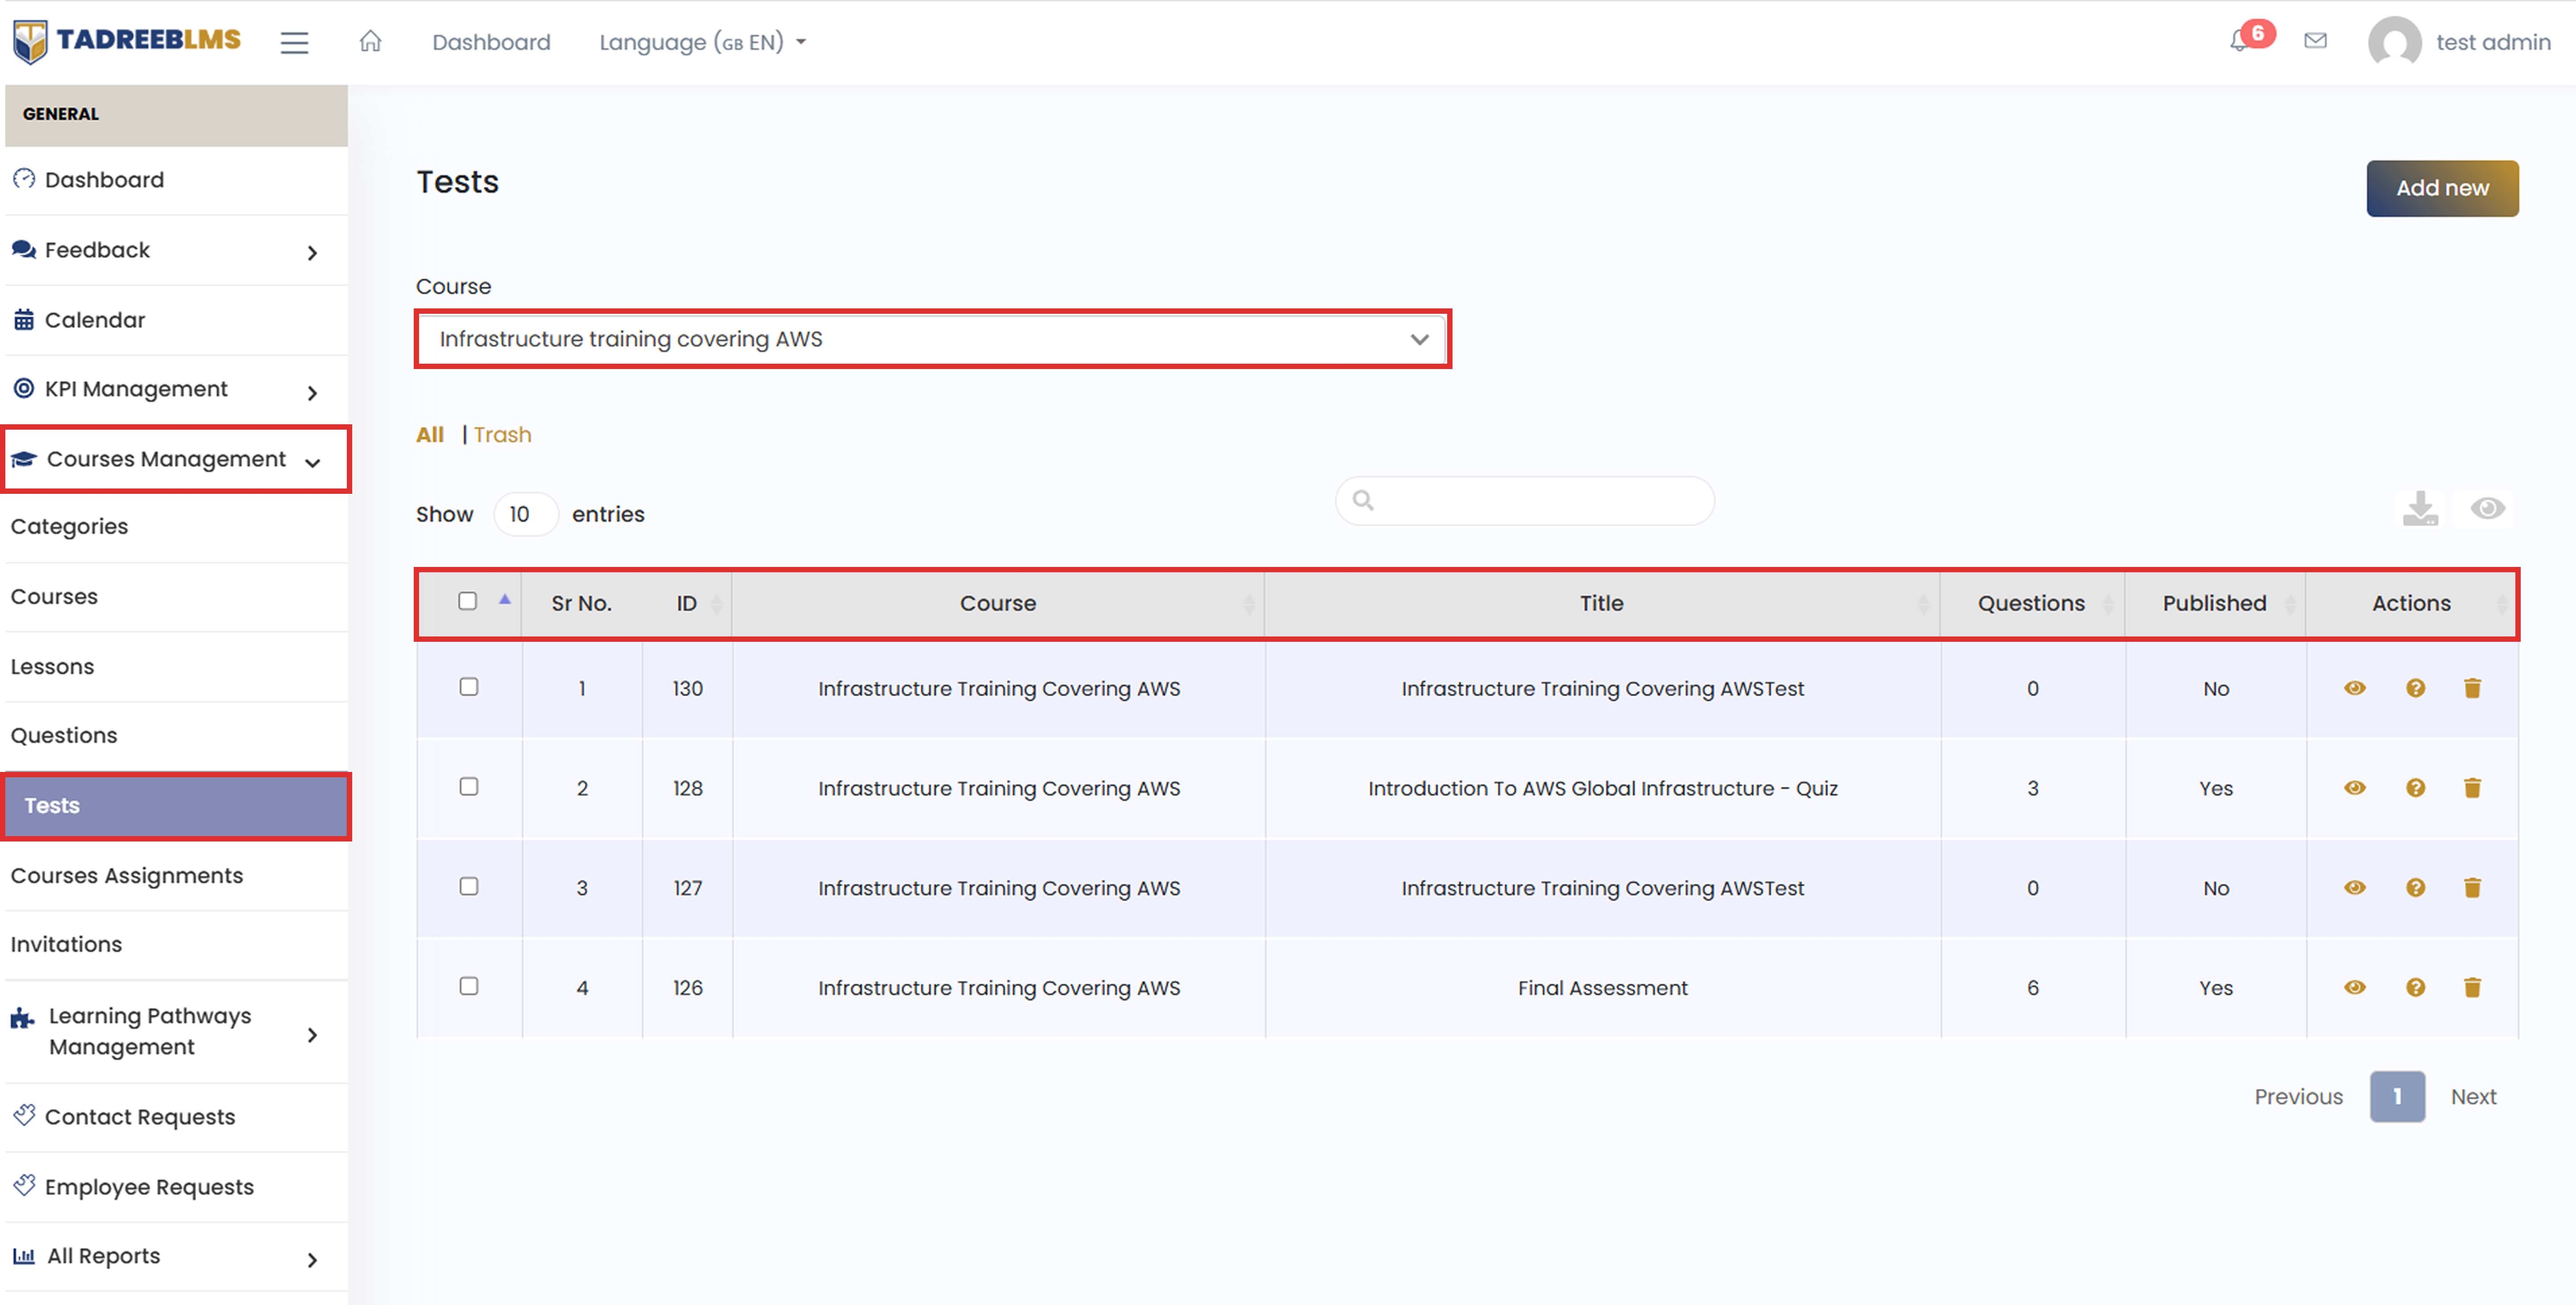Click the TadreebLMS logo
2576x1305 pixels.
pos(127,41)
